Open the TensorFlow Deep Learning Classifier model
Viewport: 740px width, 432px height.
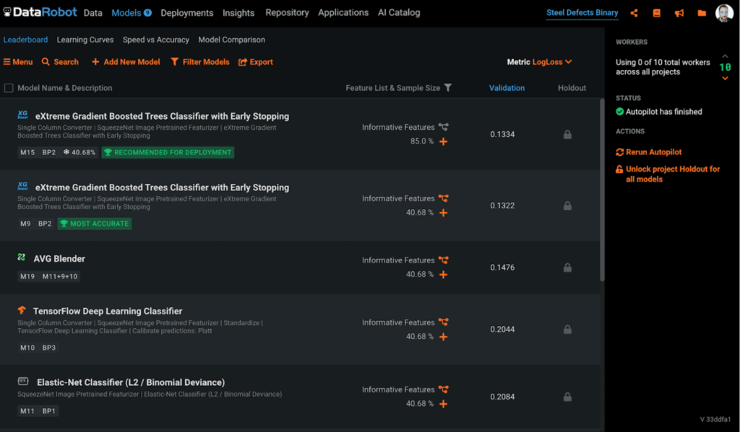tap(108, 311)
